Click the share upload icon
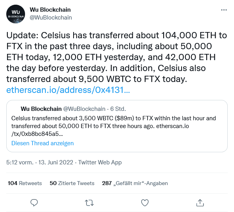This screenshot has height=212, width=234. tap(200, 203)
